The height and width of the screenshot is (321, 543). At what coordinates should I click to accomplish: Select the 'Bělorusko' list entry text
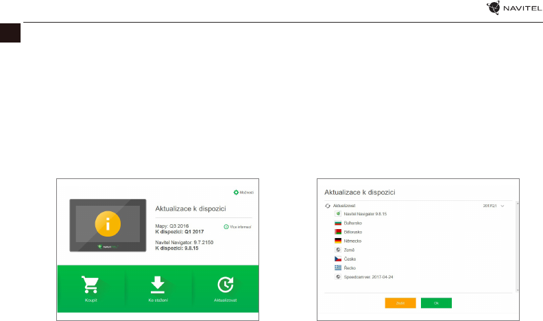(353, 233)
